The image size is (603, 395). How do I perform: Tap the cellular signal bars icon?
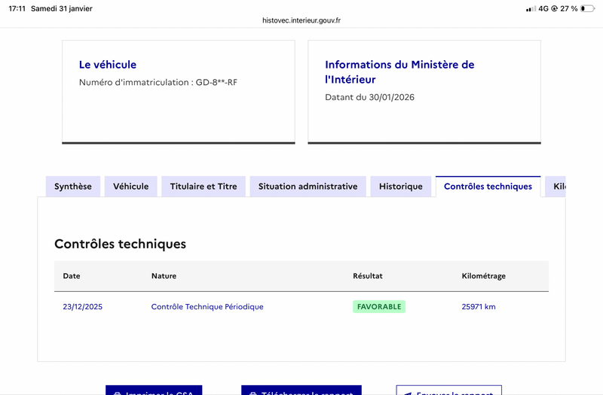click(531, 8)
